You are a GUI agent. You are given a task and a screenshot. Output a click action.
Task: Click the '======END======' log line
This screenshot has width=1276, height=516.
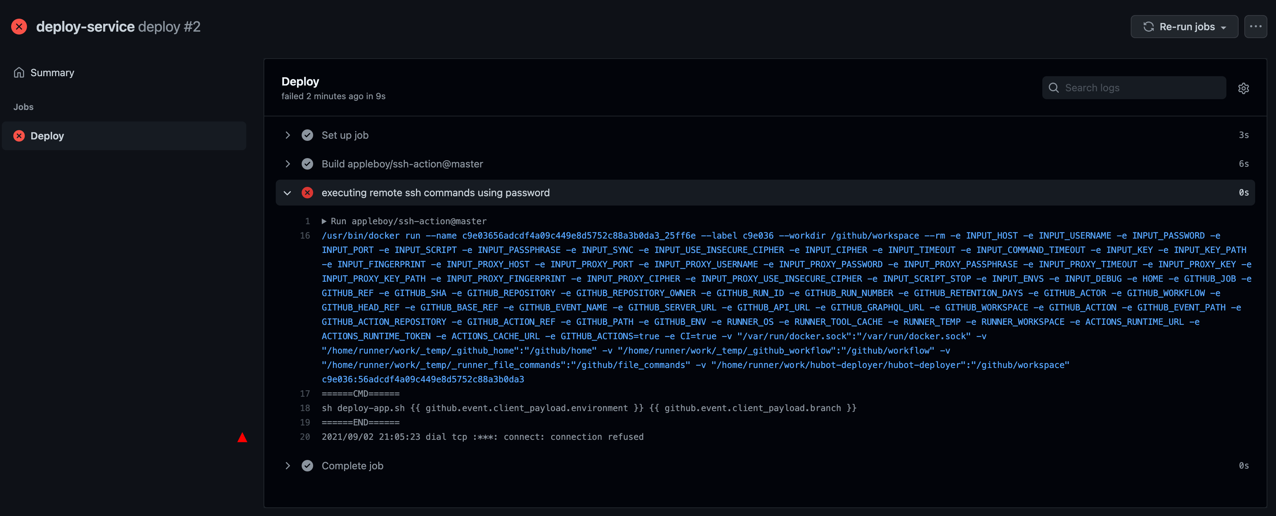point(360,423)
